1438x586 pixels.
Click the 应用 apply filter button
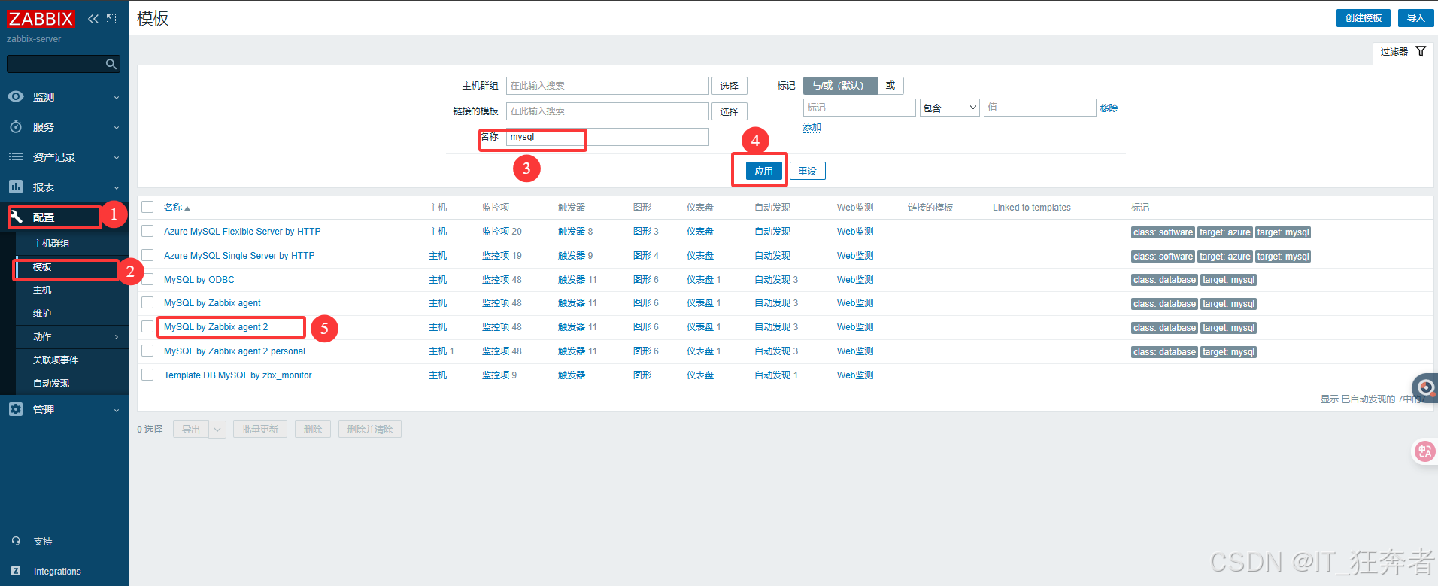[764, 171]
